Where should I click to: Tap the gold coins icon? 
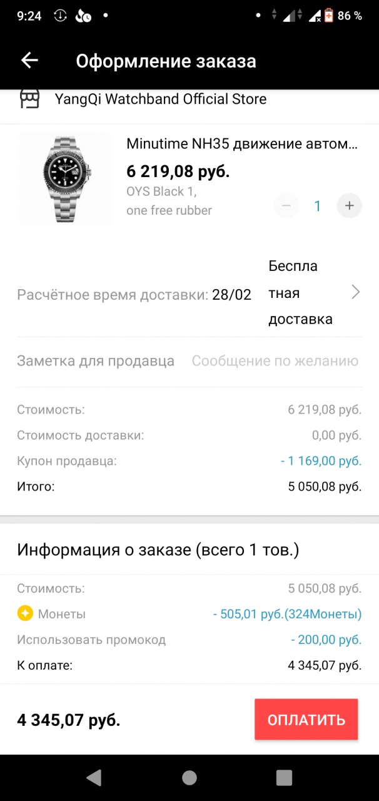pyautogui.click(x=24, y=614)
